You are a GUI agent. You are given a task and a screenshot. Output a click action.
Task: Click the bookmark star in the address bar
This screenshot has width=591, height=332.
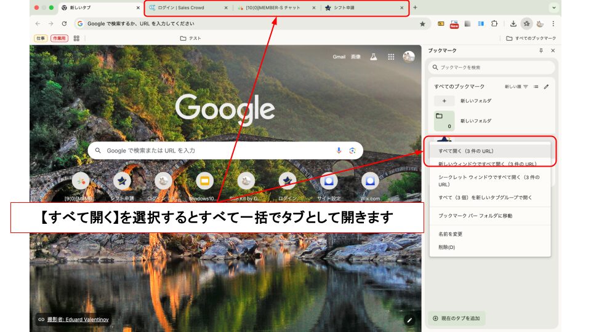(x=422, y=23)
